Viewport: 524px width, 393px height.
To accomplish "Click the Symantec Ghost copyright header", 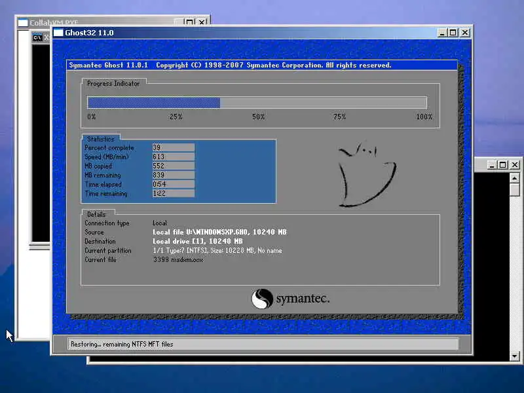I will (x=230, y=65).
